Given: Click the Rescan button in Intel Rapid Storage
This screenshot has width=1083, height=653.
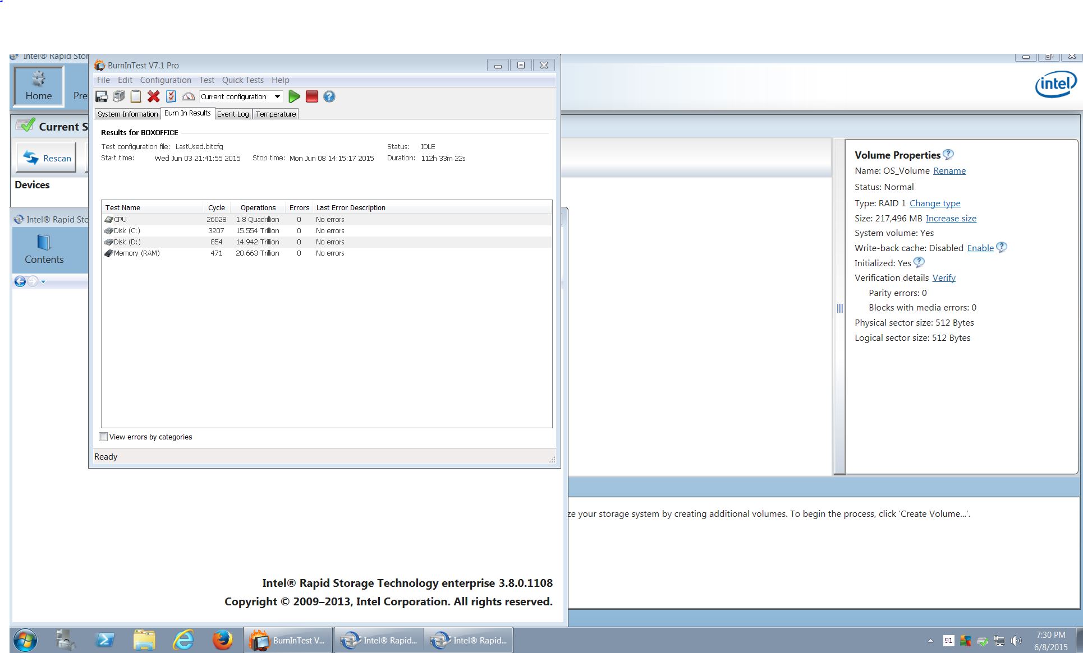Looking at the screenshot, I should (47, 158).
